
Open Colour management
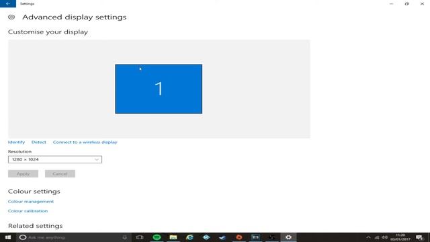pos(31,202)
